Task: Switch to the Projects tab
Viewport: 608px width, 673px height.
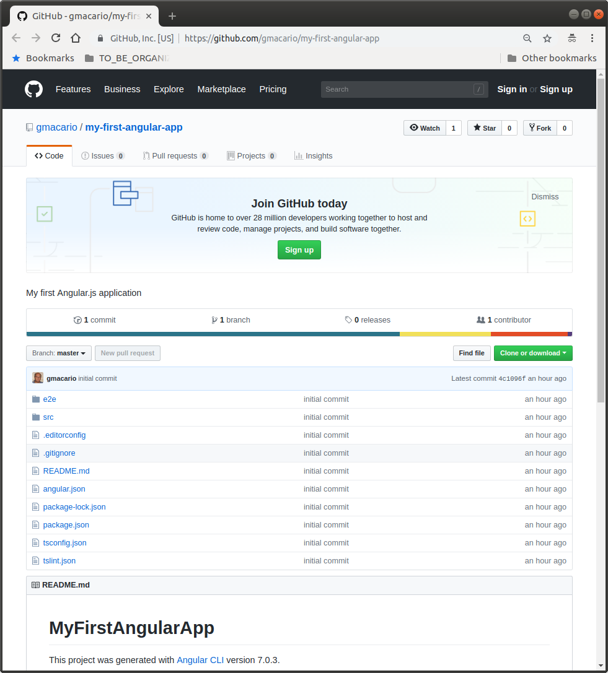Action: 252,156
